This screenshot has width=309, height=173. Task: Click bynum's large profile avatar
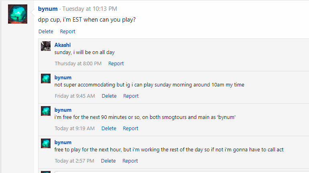tap(18, 14)
